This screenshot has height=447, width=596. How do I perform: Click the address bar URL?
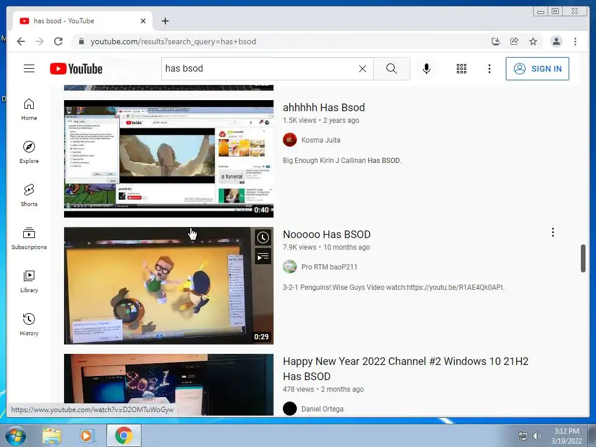(x=173, y=41)
